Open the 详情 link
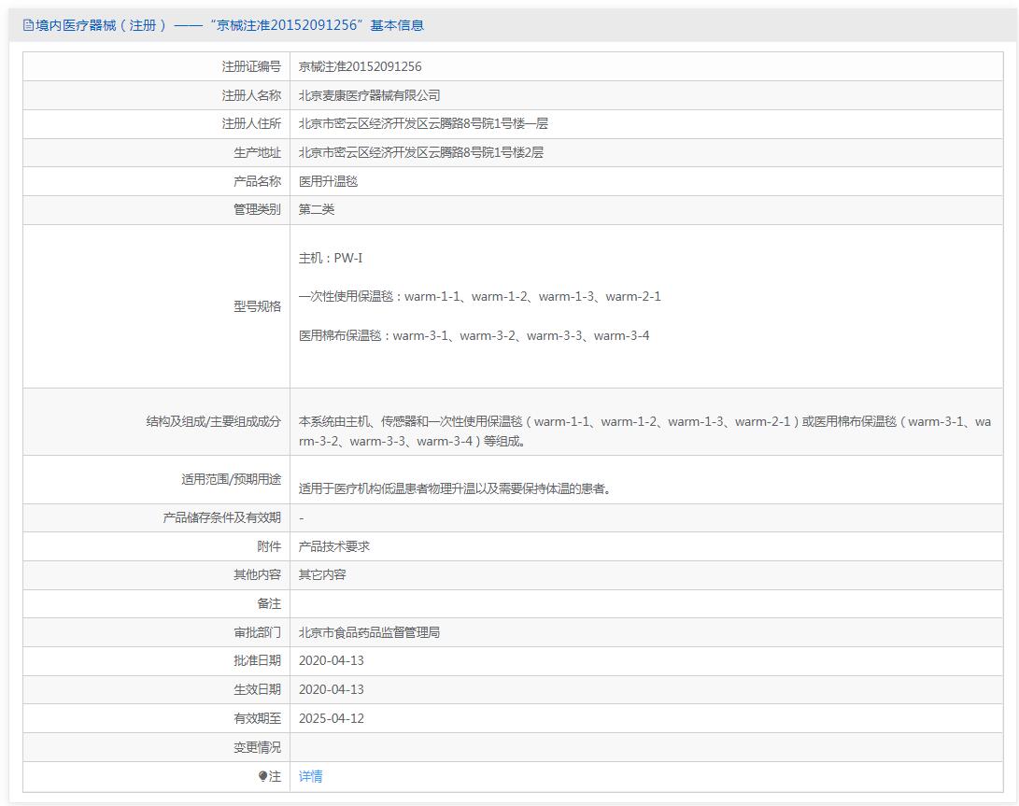This screenshot has width=1019, height=806. click(x=310, y=776)
